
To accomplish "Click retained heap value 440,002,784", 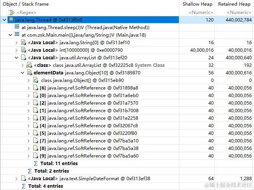I will [239, 20].
